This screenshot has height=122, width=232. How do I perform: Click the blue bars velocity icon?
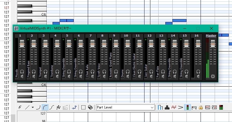point(160,107)
